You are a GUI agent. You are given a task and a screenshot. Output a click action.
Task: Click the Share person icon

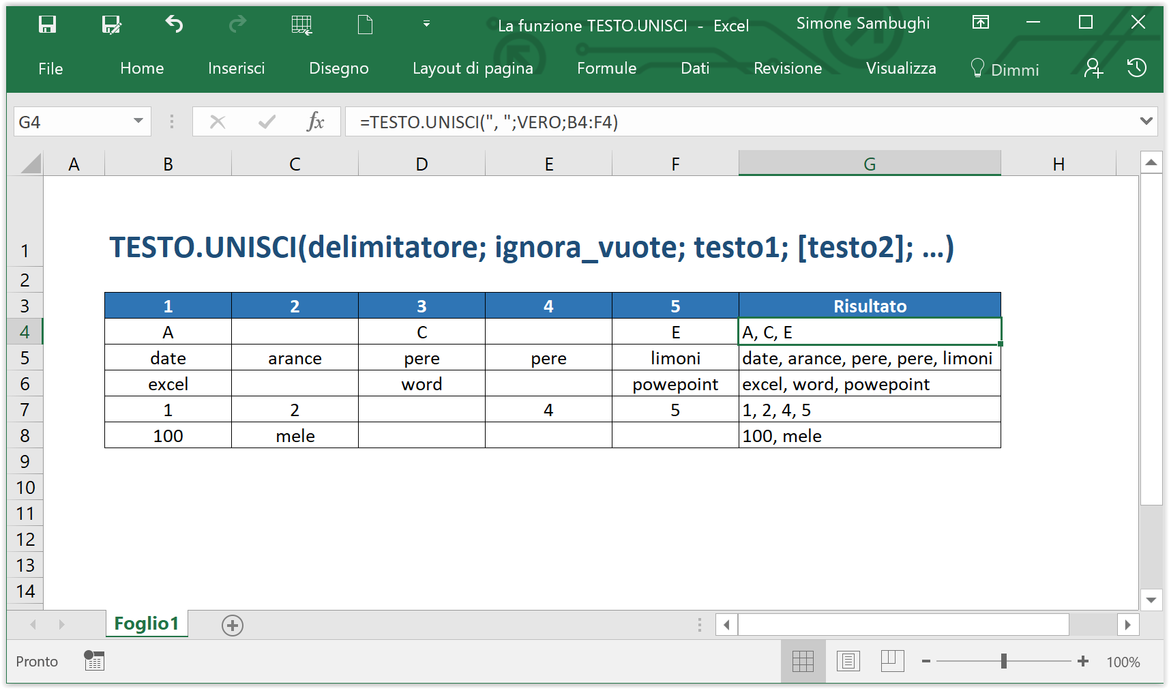pyautogui.click(x=1093, y=68)
